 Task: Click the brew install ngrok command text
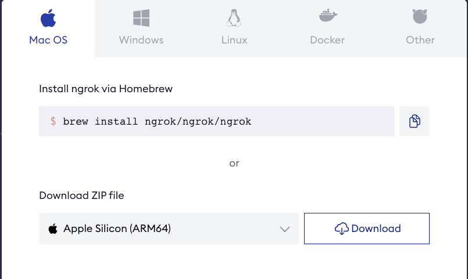pyautogui.click(x=157, y=121)
